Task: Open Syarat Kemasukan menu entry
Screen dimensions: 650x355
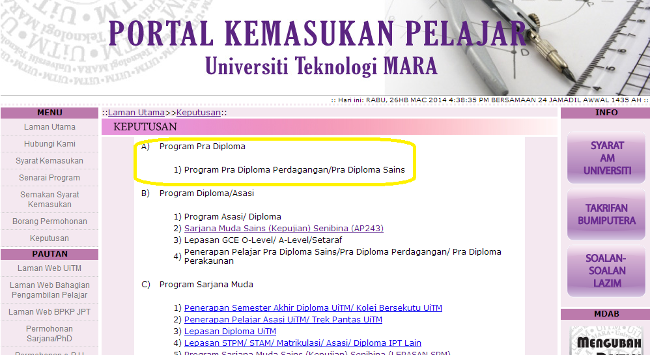Action: (49, 161)
